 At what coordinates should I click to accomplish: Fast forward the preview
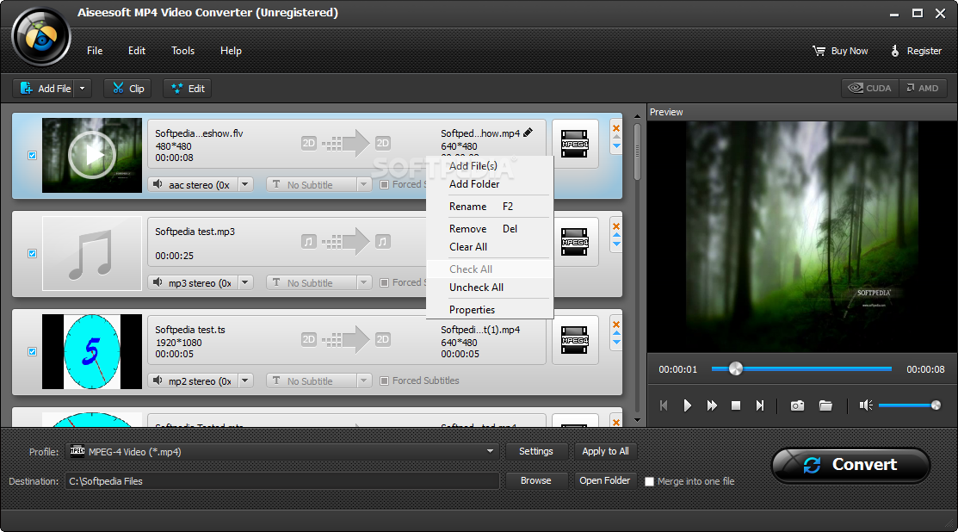pos(712,405)
